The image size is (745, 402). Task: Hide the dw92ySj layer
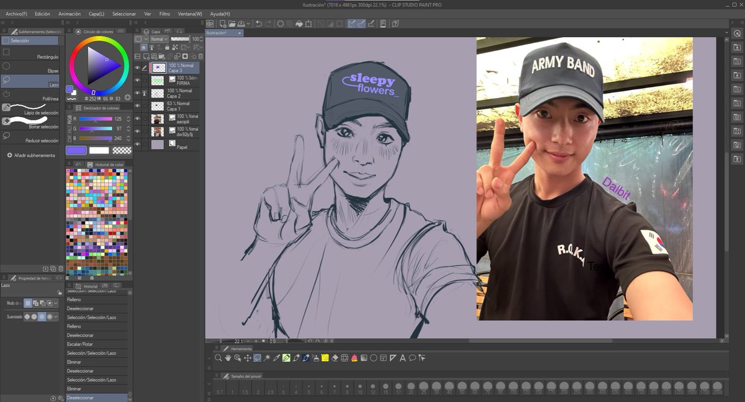pos(137,132)
